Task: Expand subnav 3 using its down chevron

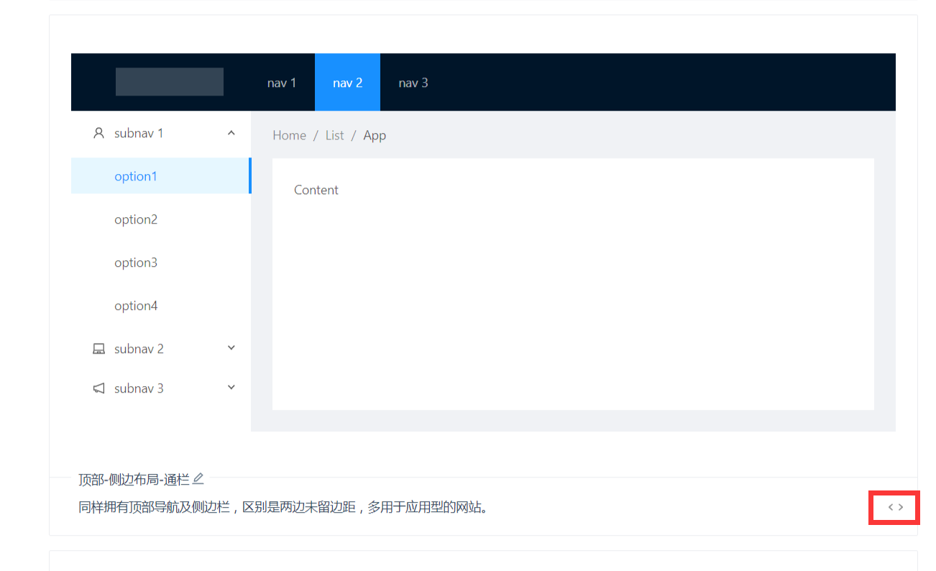Action: [x=231, y=388]
